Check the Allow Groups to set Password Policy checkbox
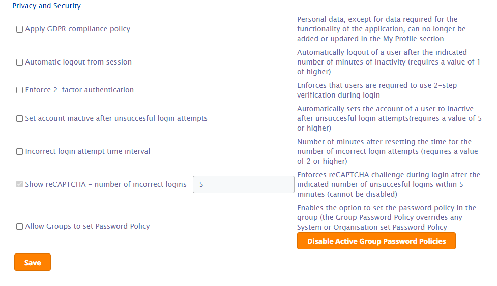497x286 pixels. coord(19,227)
